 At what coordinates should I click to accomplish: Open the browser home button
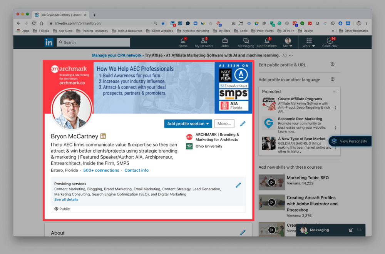point(42,23)
